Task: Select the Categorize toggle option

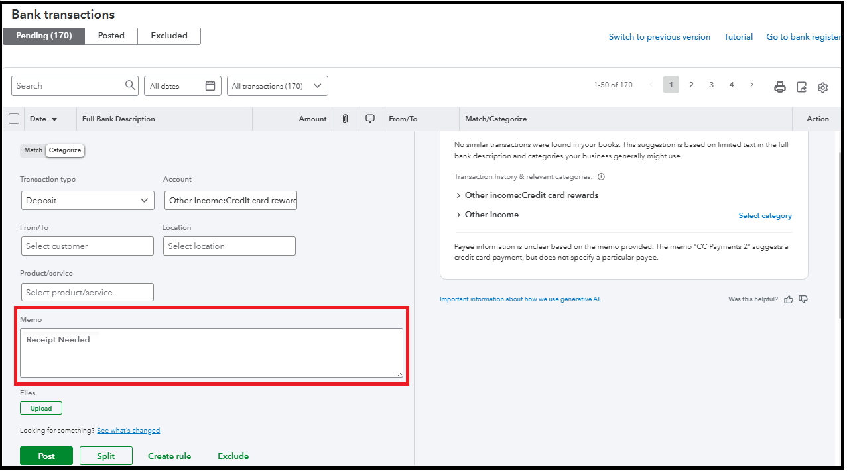Action: [x=65, y=150]
